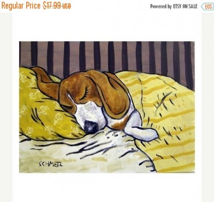This screenshot has width=214, height=202.
Task: Open the Powered by ETSY ON SALE link
Action: point(174,6)
